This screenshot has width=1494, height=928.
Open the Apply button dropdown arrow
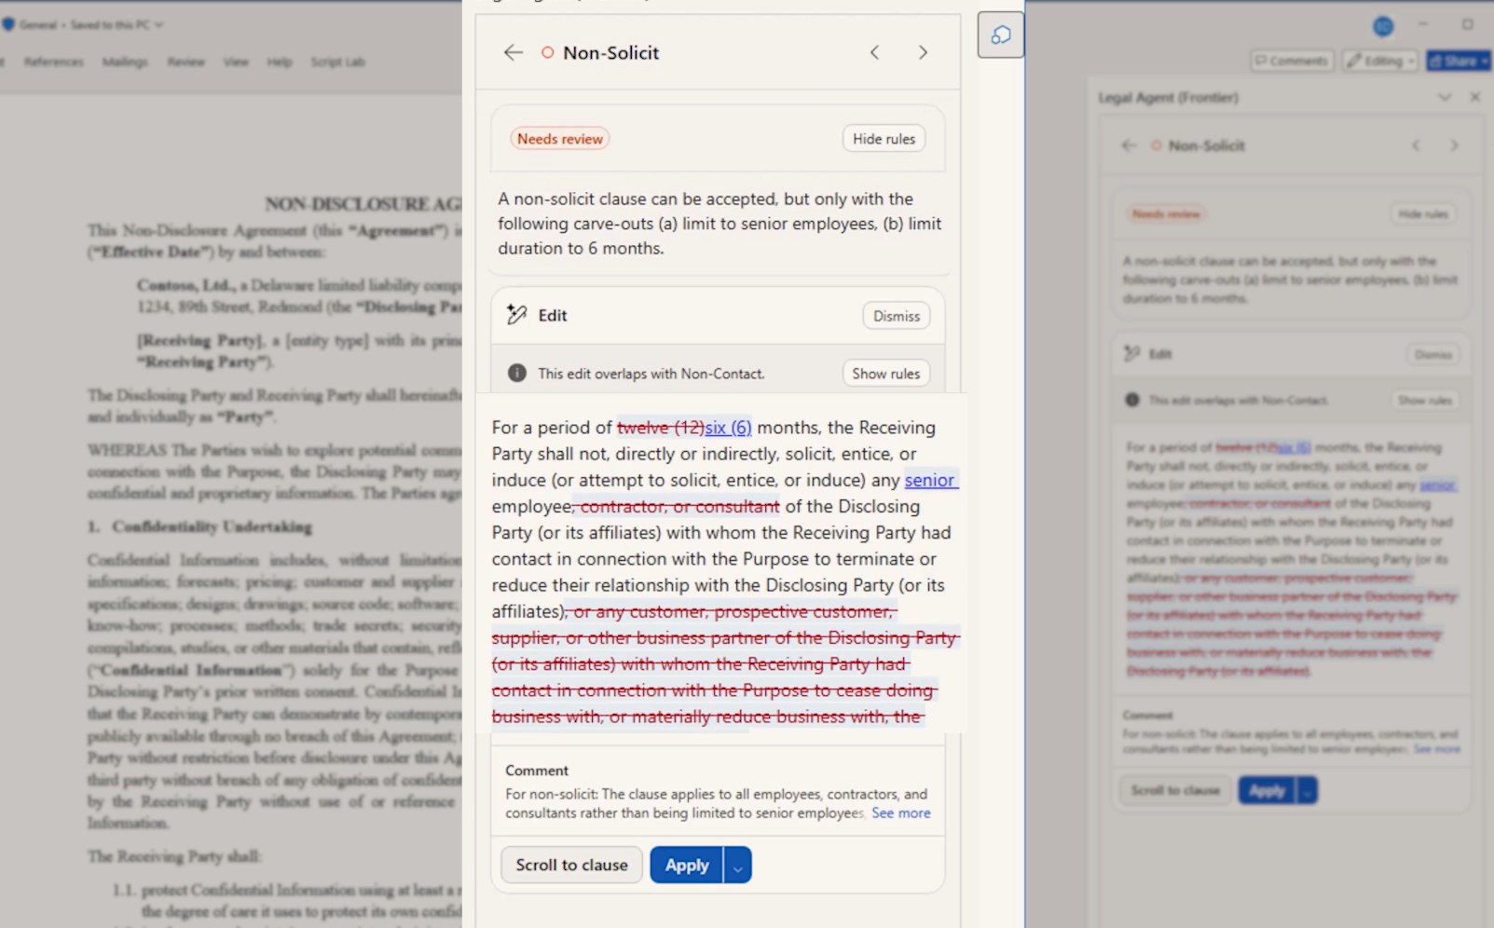pos(737,865)
